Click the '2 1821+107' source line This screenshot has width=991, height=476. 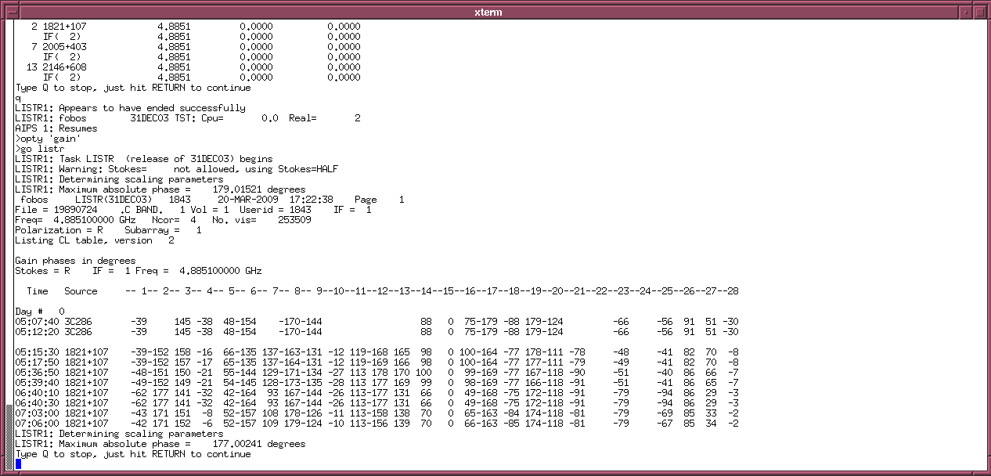pyautogui.click(x=196, y=26)
